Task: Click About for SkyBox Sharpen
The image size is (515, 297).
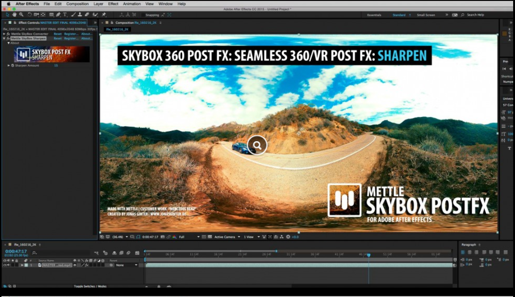Action: (x=87, y=38)
